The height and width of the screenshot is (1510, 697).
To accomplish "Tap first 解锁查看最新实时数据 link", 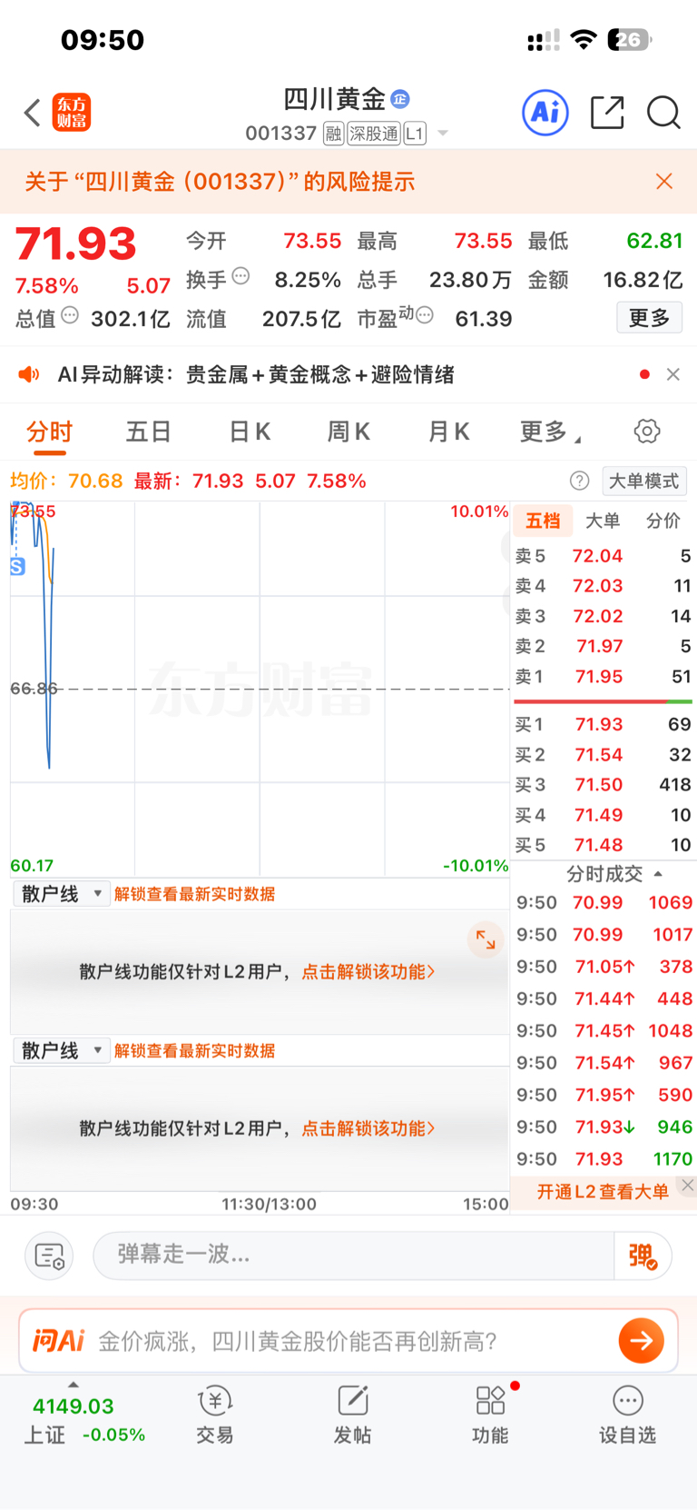I will [194, 894].
